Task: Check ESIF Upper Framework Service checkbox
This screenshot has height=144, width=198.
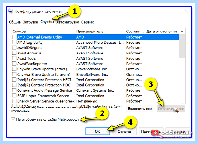Action: (14, 96)
